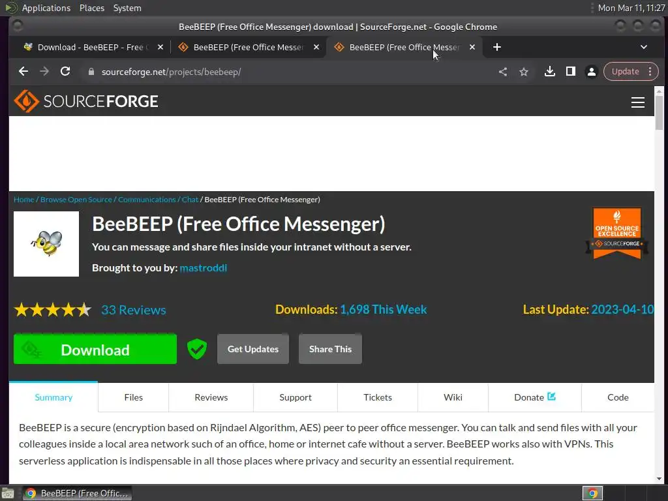Viewport: 668px width, 501px height.
Task: Click the browser forward arrow
Action: (44, 72)
